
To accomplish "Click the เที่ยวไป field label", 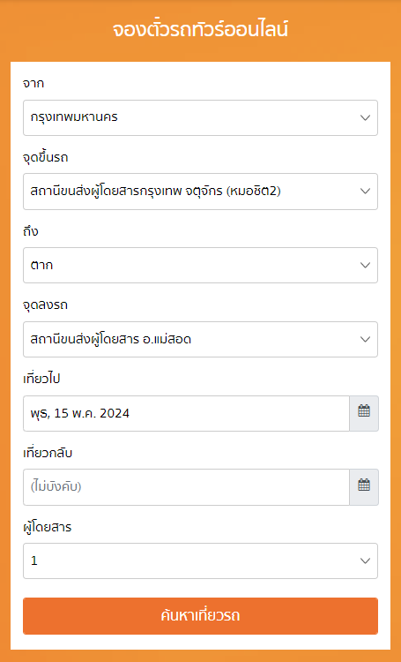I will point(41,379).
